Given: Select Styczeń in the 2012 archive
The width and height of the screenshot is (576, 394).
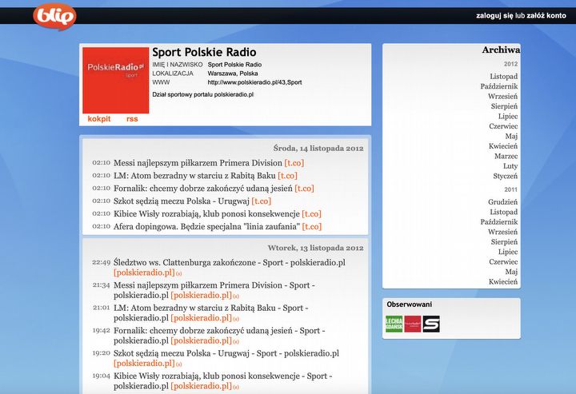Looking at the screenshot, I should 505,176.
